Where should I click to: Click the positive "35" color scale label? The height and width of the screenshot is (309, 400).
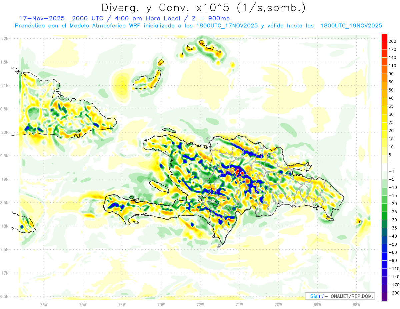coord(392,106)
